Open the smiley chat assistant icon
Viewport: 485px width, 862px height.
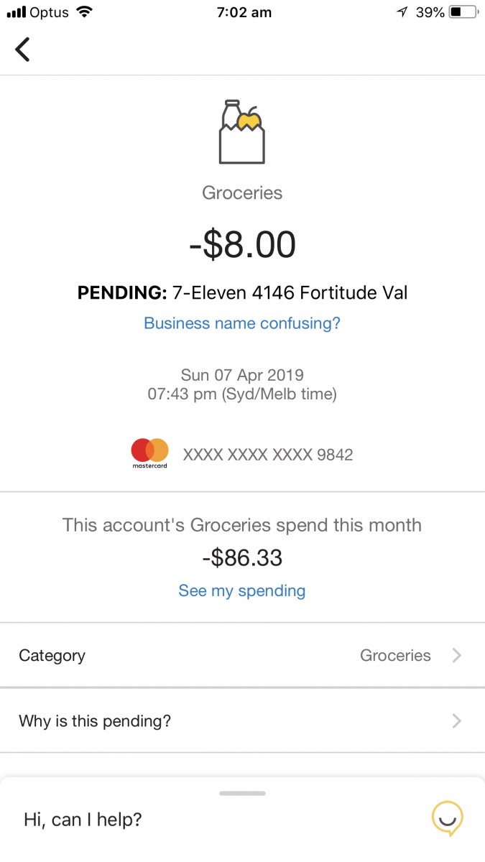[447, 819]
